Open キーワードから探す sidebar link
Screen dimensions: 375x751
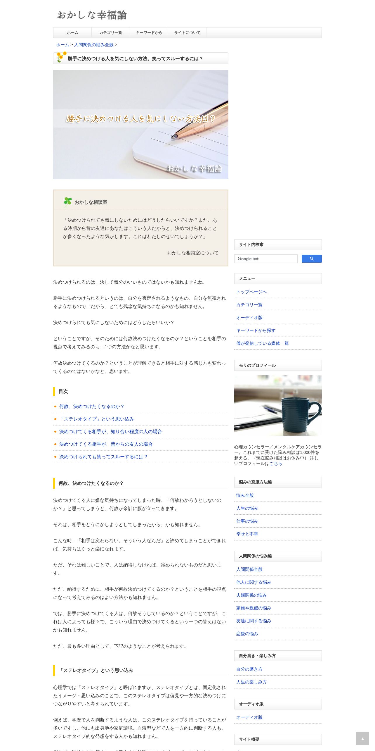256,330
